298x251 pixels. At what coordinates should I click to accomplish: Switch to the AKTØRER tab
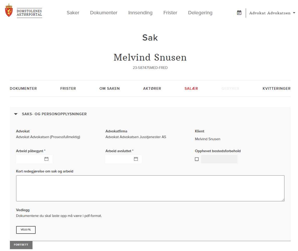pos(152,88)
